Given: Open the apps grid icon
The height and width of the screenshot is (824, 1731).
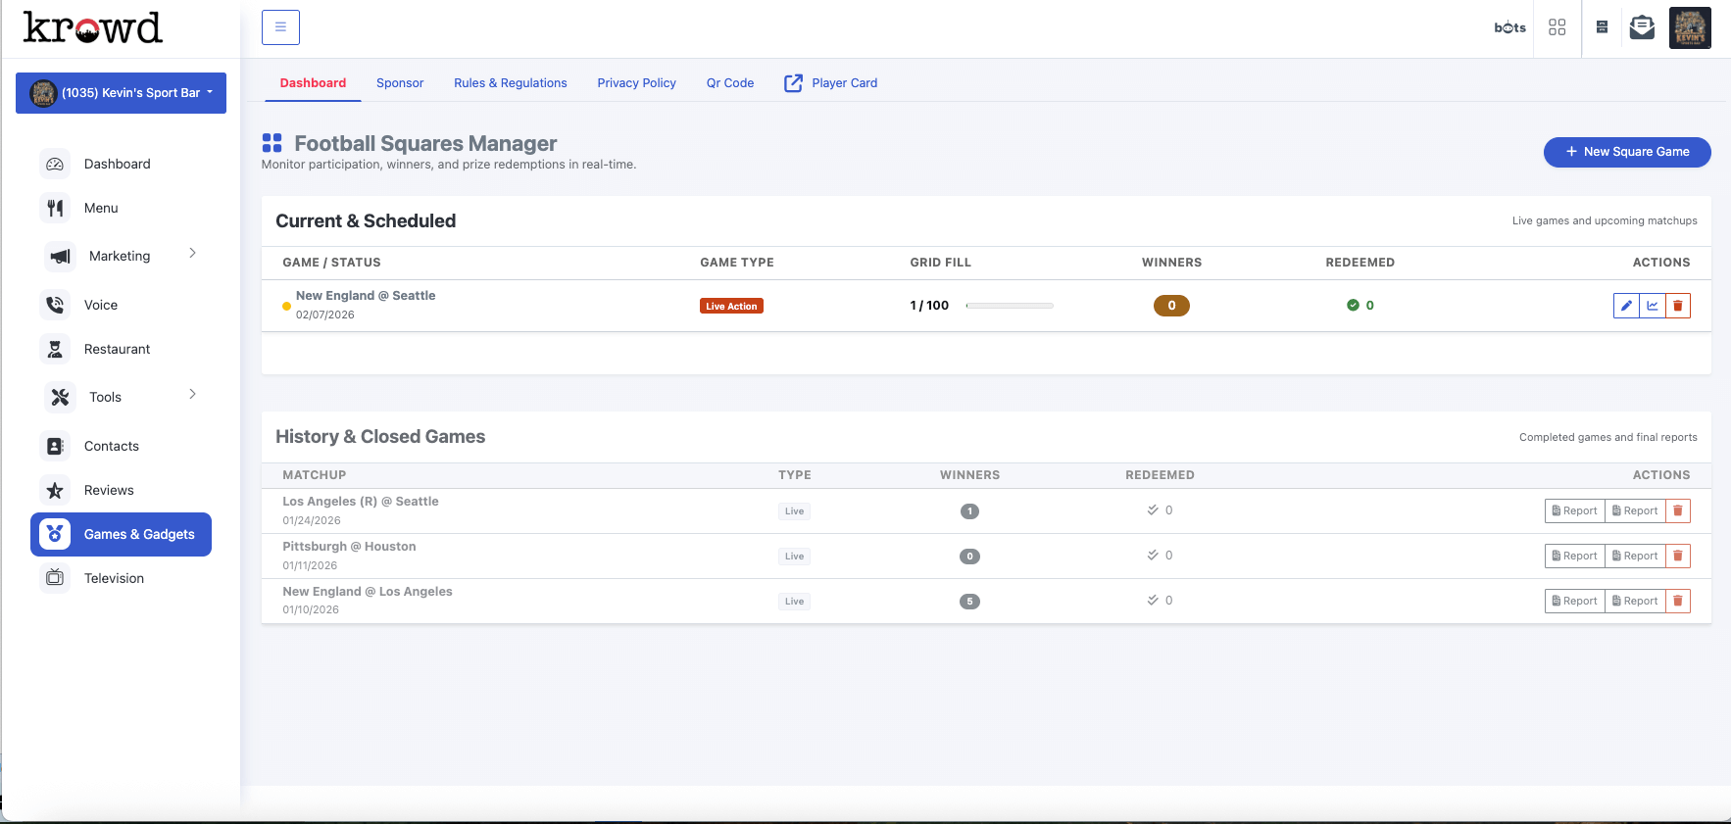Looking at the screenshot, I should coord(1557,27).
